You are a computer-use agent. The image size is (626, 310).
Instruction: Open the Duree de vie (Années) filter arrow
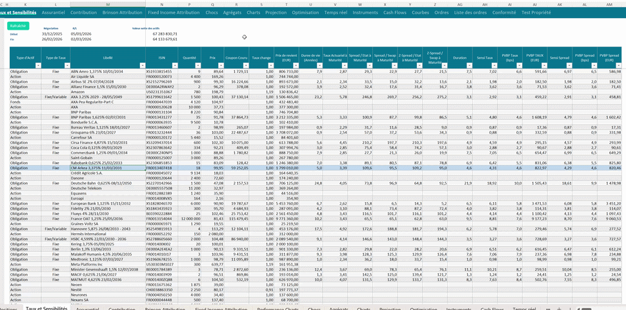click(x=320, y=65)
